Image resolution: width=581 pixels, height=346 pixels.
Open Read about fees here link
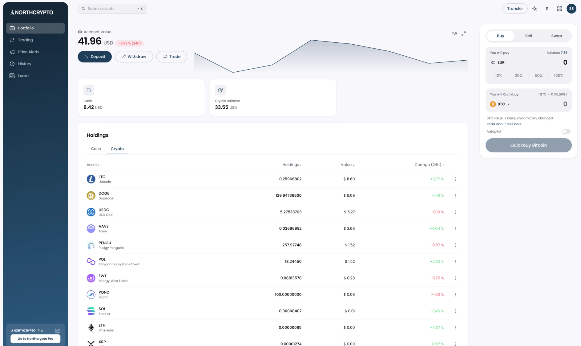504,124
